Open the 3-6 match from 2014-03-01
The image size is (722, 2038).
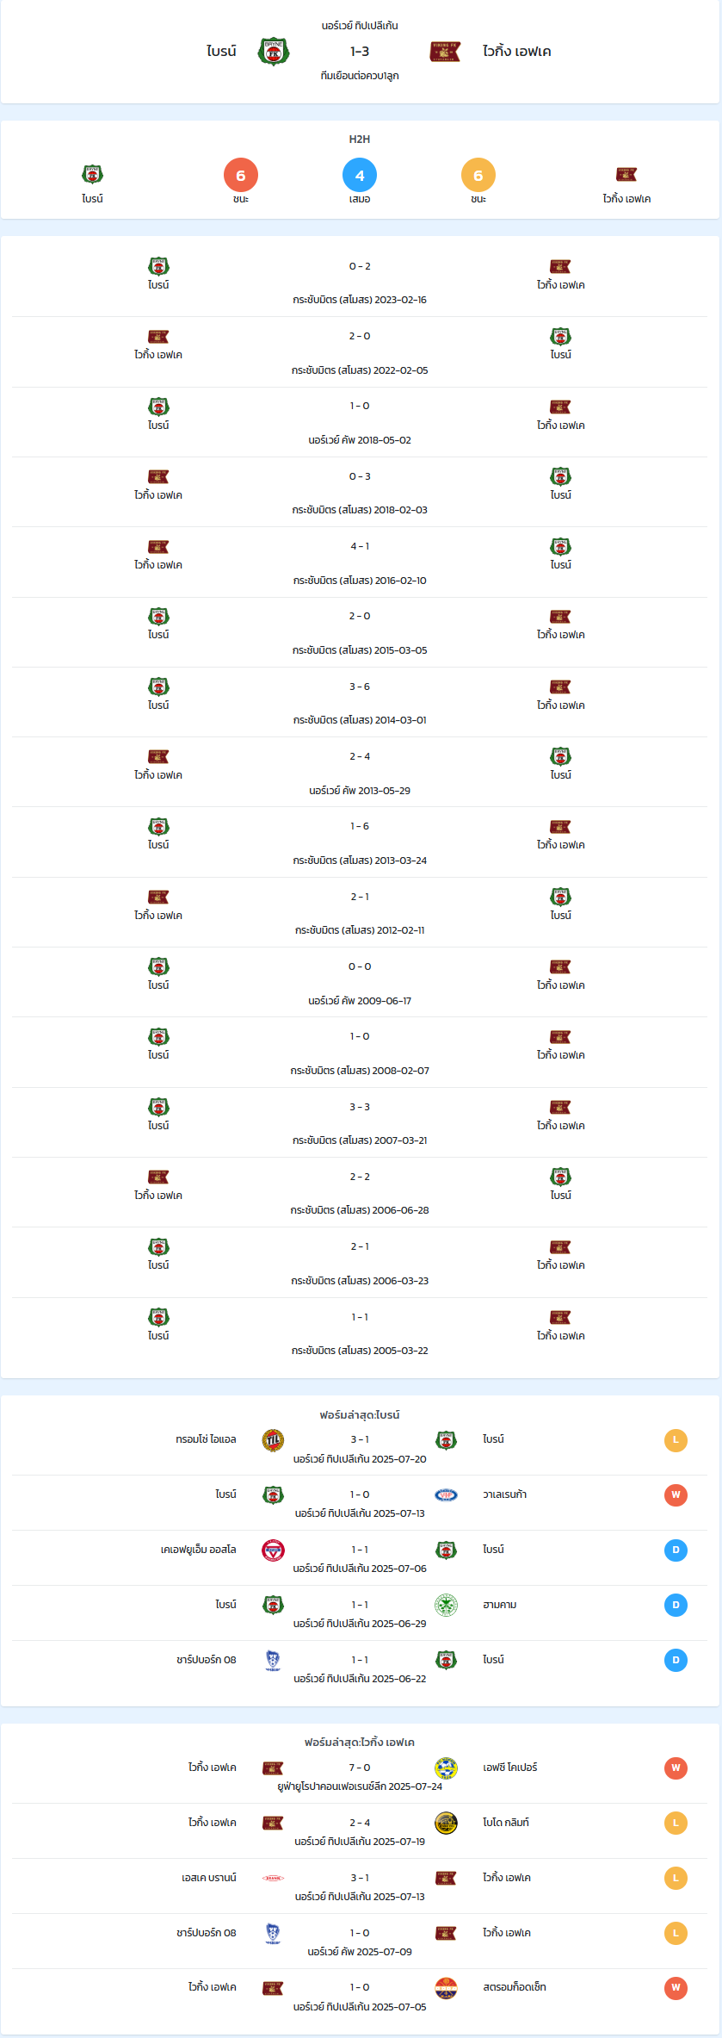[x=360, y=703]
